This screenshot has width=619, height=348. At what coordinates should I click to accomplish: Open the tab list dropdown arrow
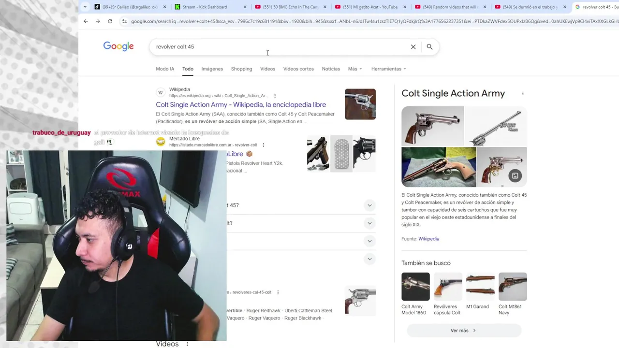(85, 7)
